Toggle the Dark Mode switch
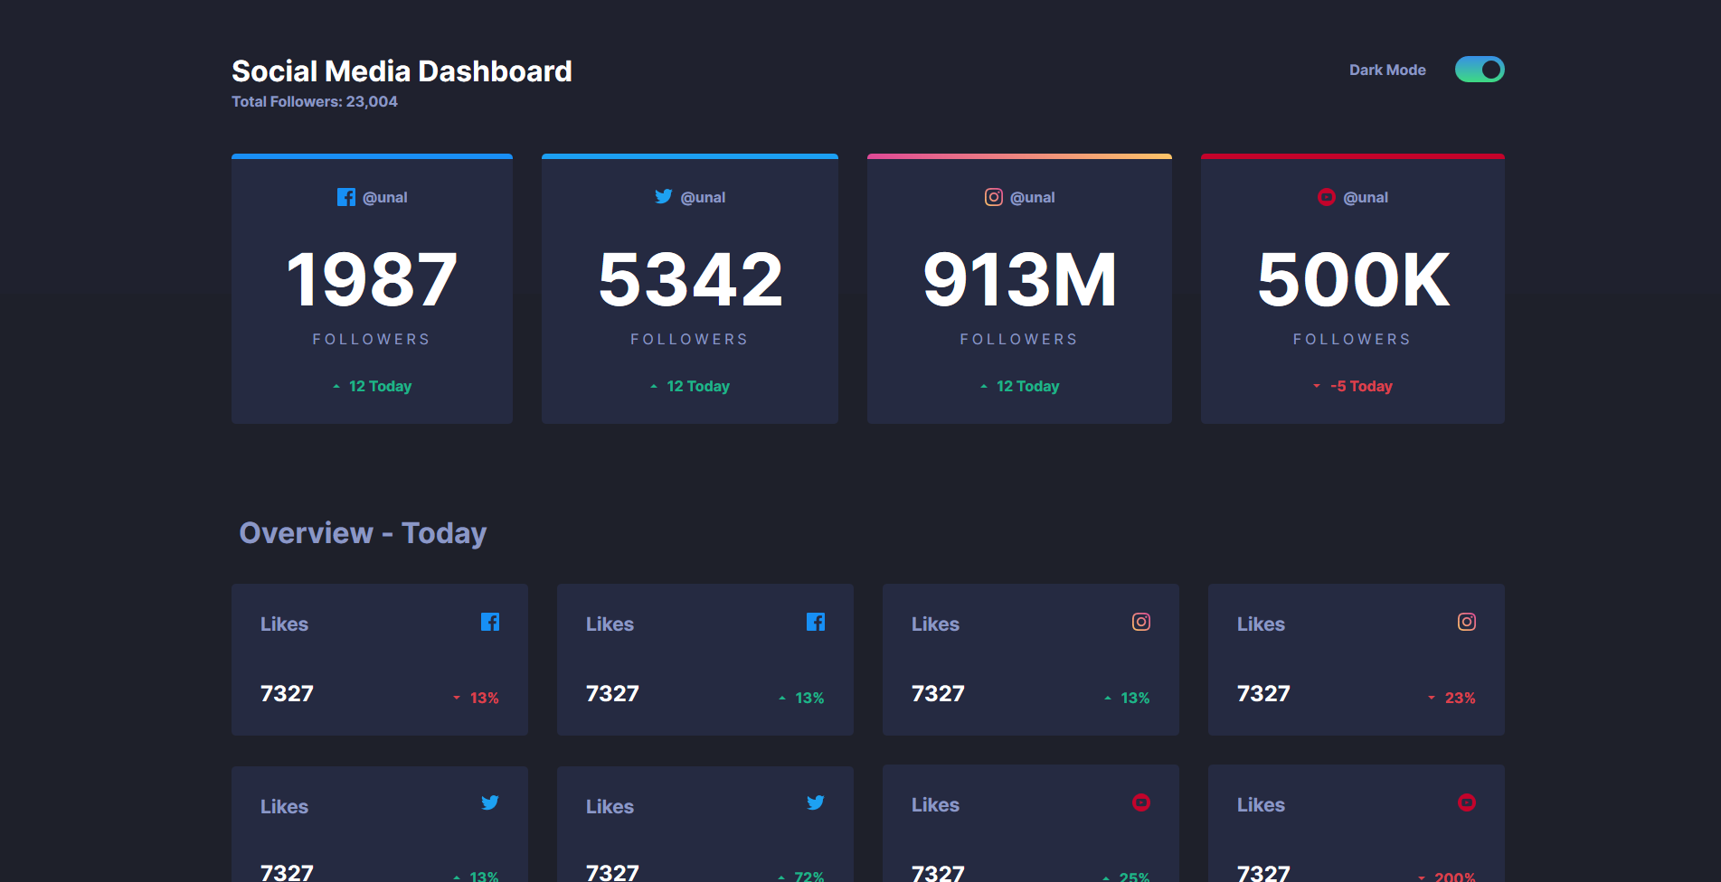This screenshot has width=1721, height=882. (x=1480, y=69)
